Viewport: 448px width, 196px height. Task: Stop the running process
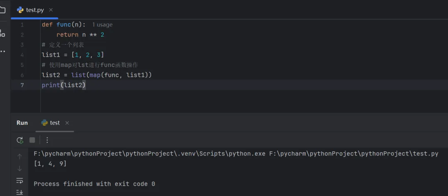(32, 140)
